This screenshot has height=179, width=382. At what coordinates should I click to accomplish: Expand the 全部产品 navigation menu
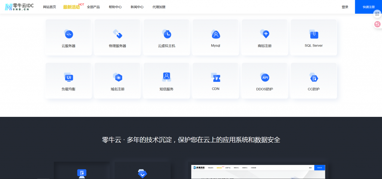click(x=93, y=7)
